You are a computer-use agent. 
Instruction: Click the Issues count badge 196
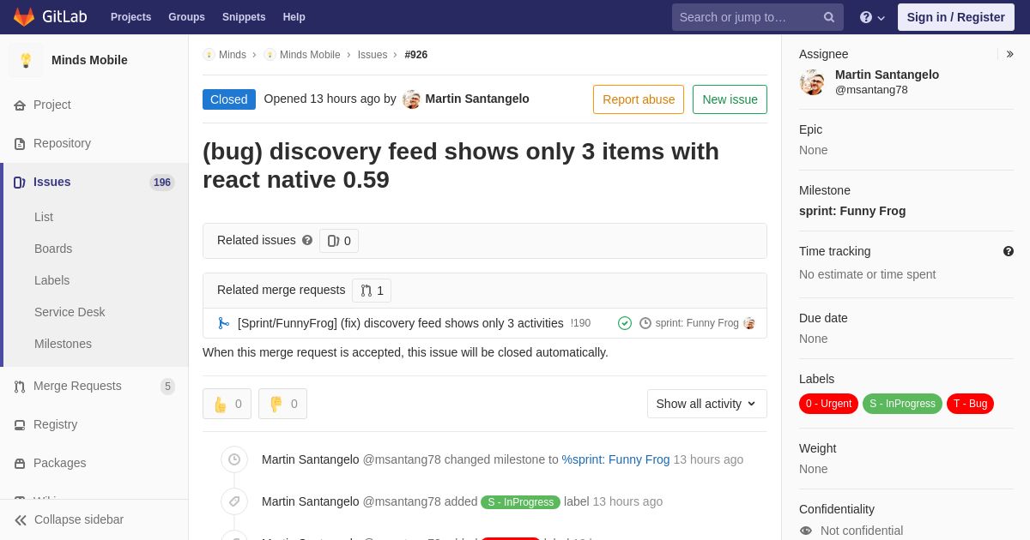(162, 183)
